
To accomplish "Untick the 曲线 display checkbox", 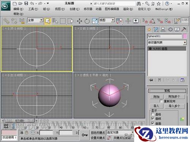I will 153,118.
